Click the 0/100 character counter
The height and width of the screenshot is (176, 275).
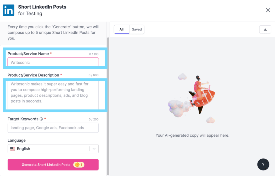[94, 54]
